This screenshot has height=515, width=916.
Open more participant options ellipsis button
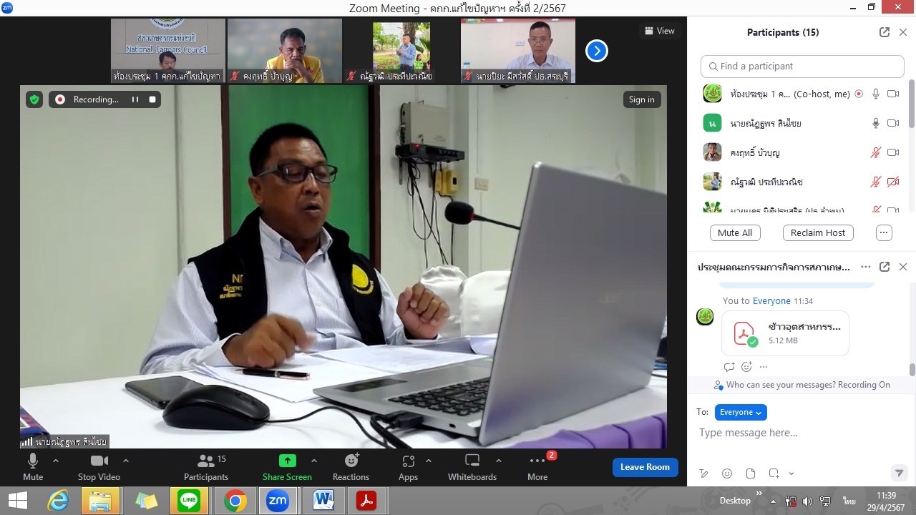(x=884, y=232)
